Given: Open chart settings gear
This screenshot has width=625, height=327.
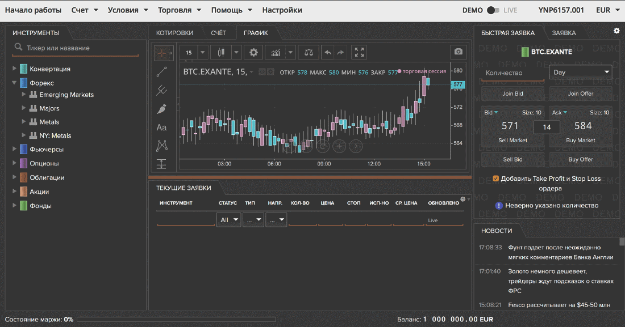Looking at the screenshot, I should pyautogui.click(x=253, y=52).
